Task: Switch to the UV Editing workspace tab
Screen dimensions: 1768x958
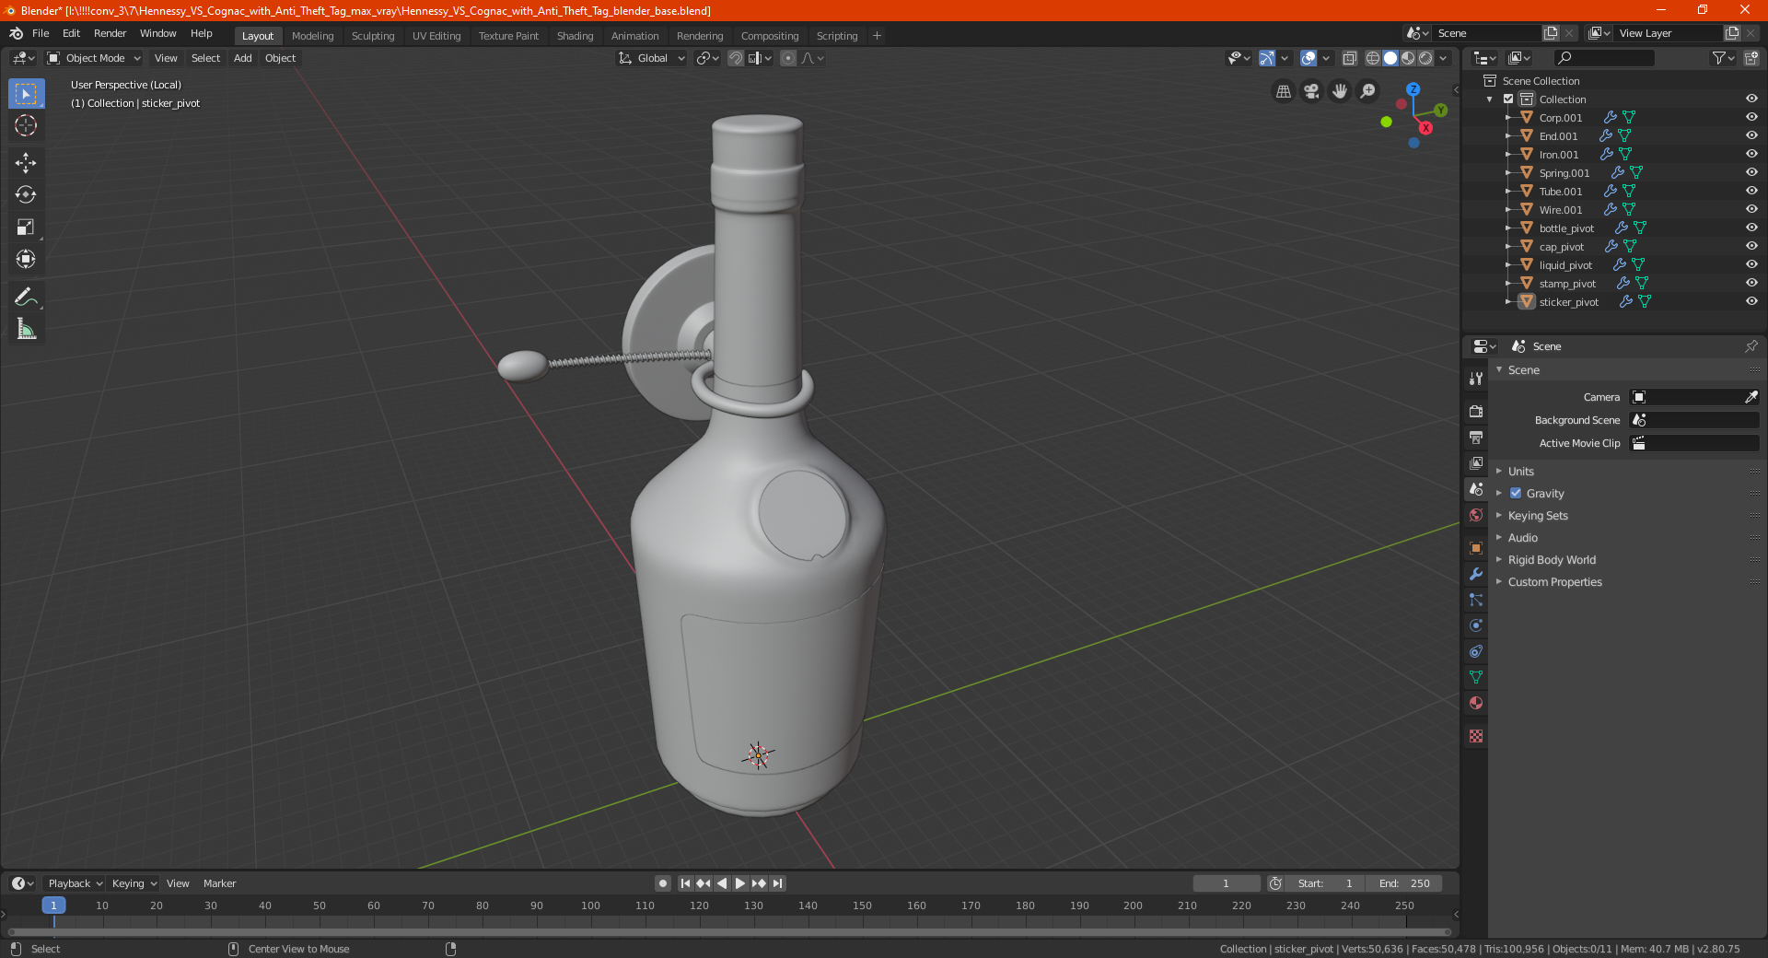Action: coord(436,36)
